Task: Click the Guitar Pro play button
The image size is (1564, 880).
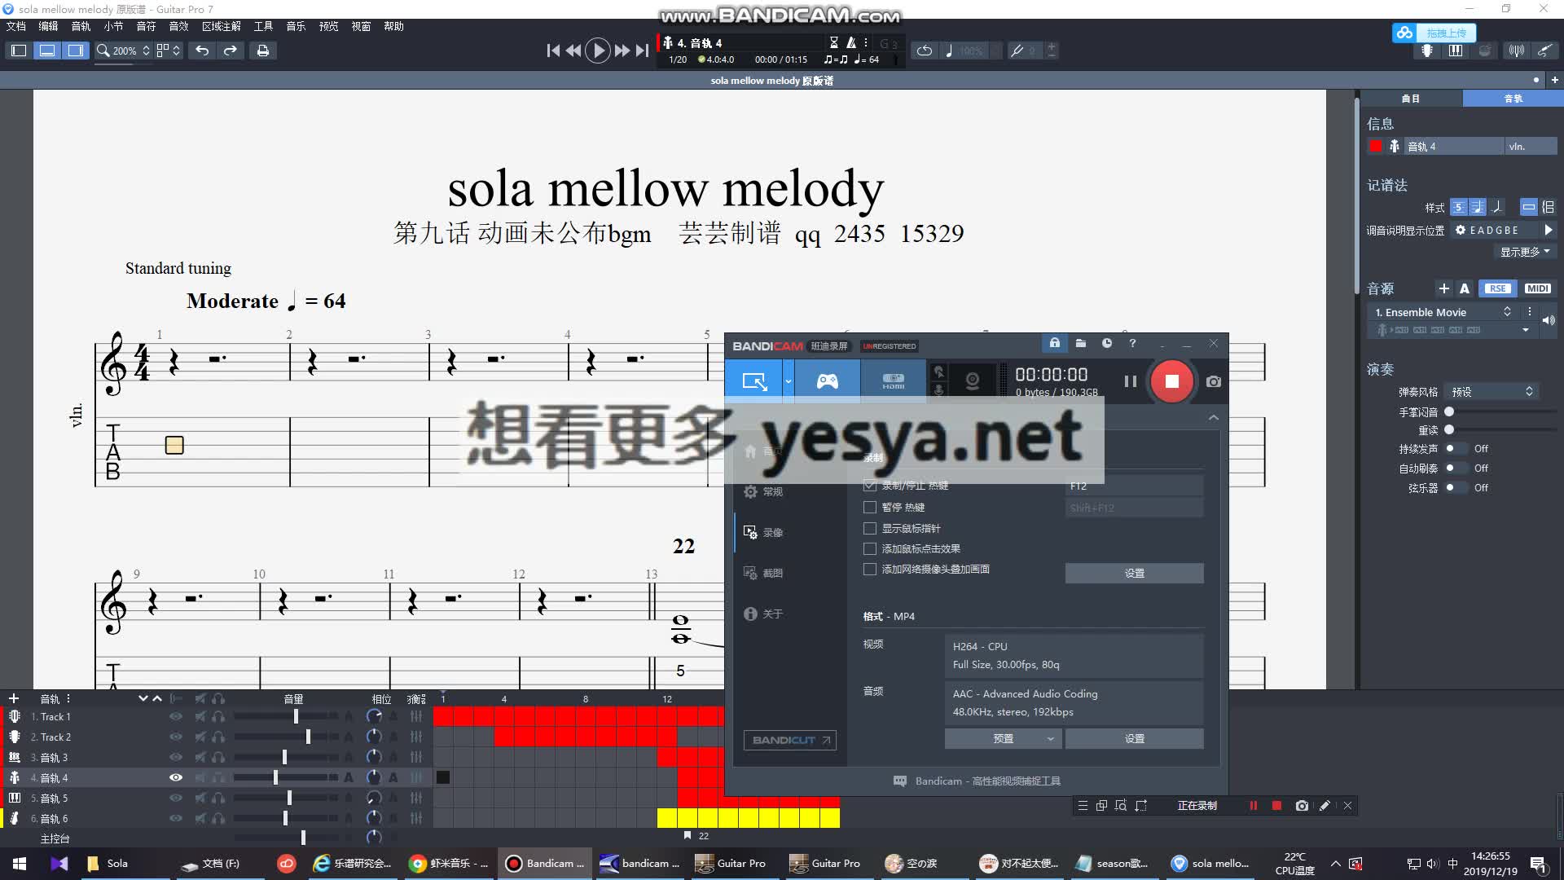Action: click(598, 51)
